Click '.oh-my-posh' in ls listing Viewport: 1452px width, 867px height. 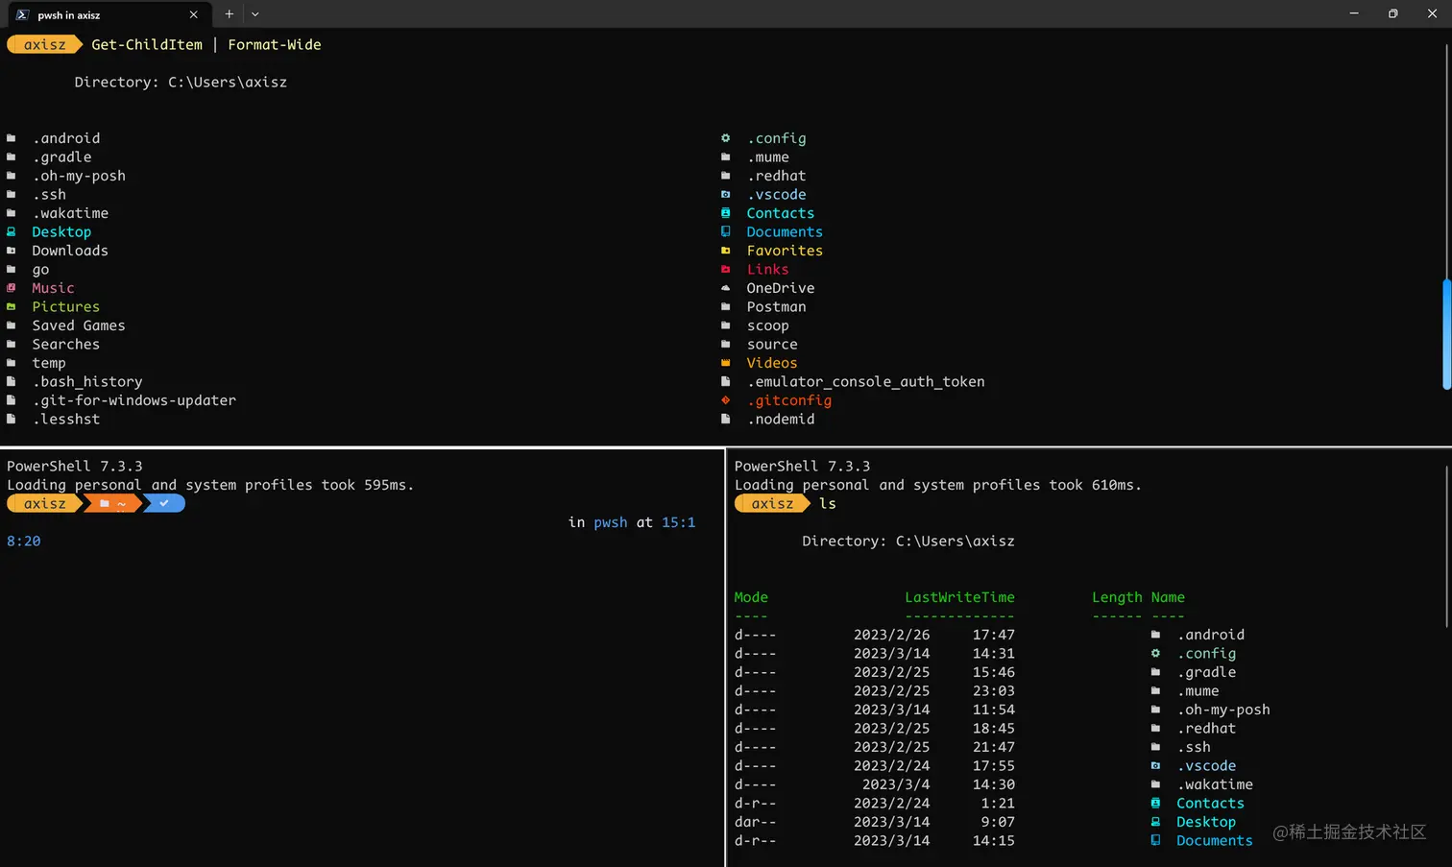(1223, 710)
